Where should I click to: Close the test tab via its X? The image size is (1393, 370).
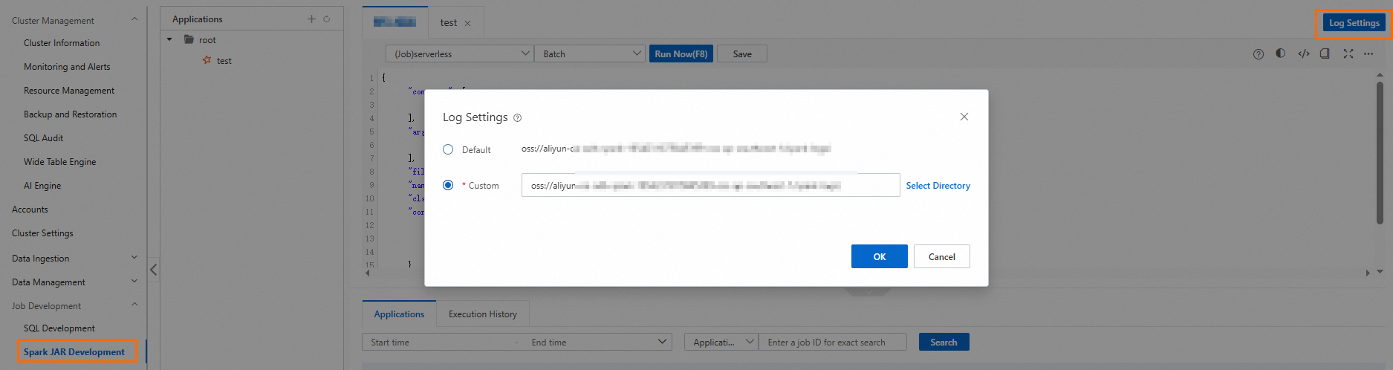click(x=467, y=23)
